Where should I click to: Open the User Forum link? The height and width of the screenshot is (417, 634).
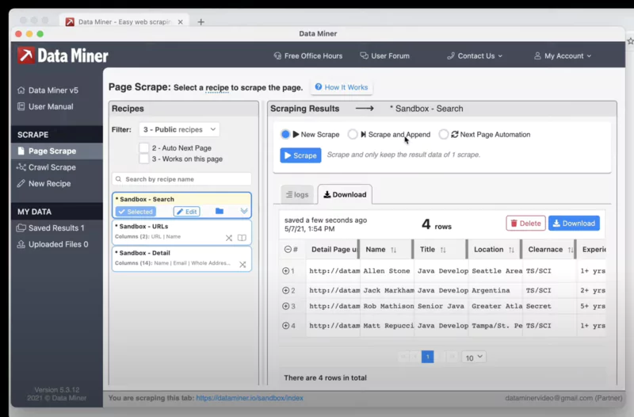(x=384, y=55)
